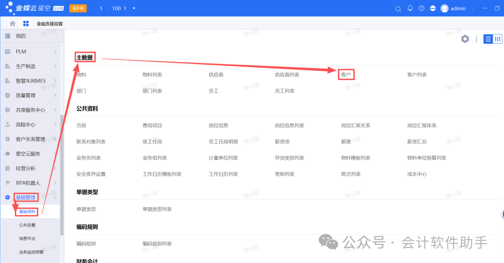Click the help question mark icon
This screenshot has width=504, height=263.
click(421, 8)
